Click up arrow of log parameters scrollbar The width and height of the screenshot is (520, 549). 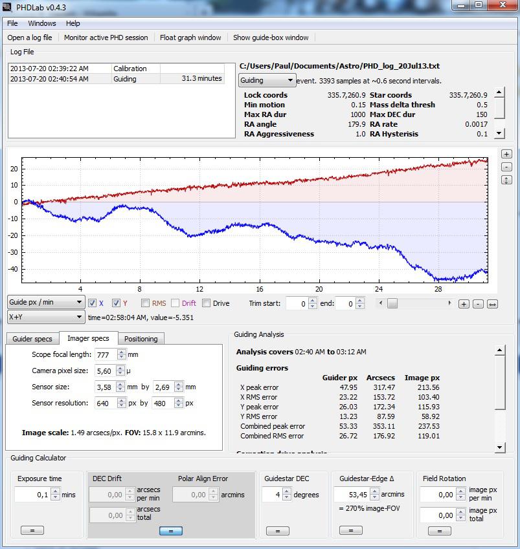(499, 92)
